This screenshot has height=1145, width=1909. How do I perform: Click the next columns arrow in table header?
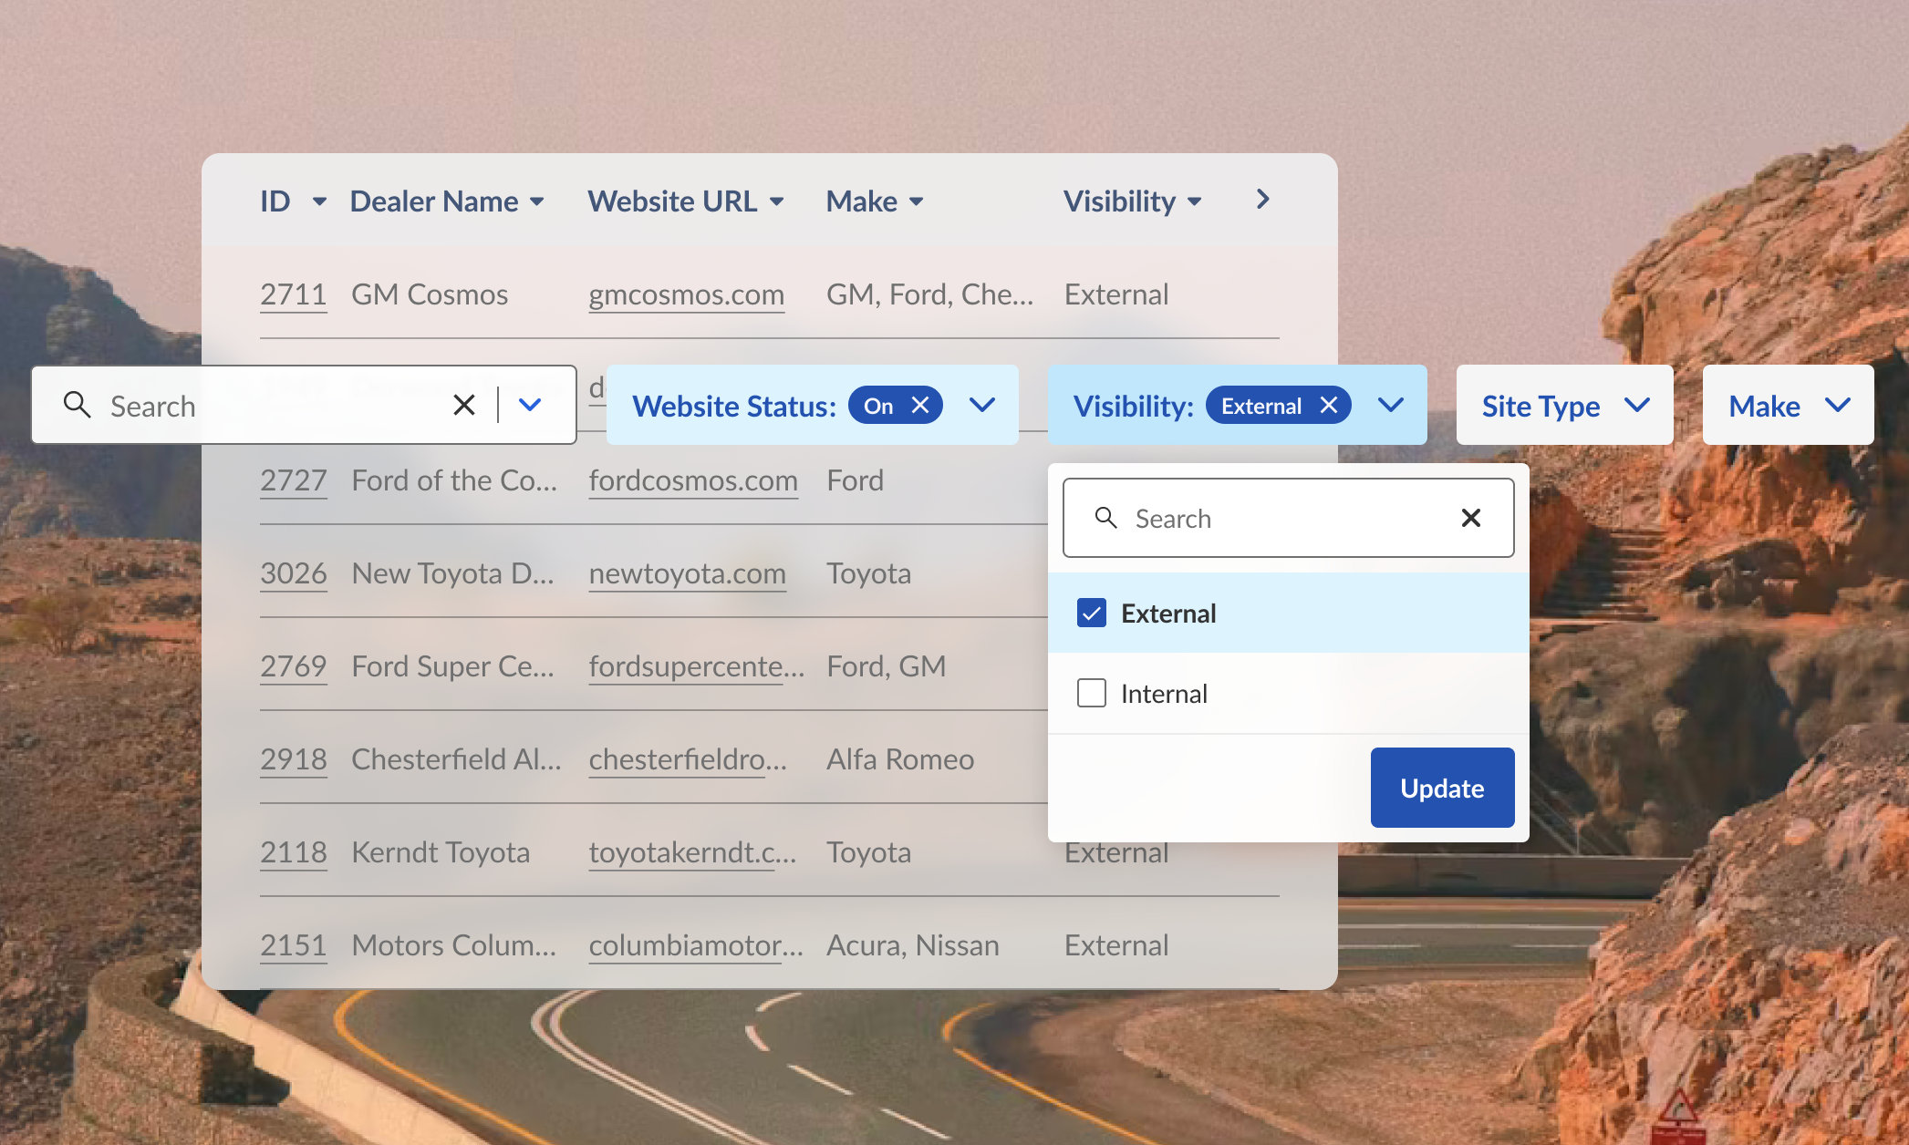pyautogui.click(x=1262, y=200)
